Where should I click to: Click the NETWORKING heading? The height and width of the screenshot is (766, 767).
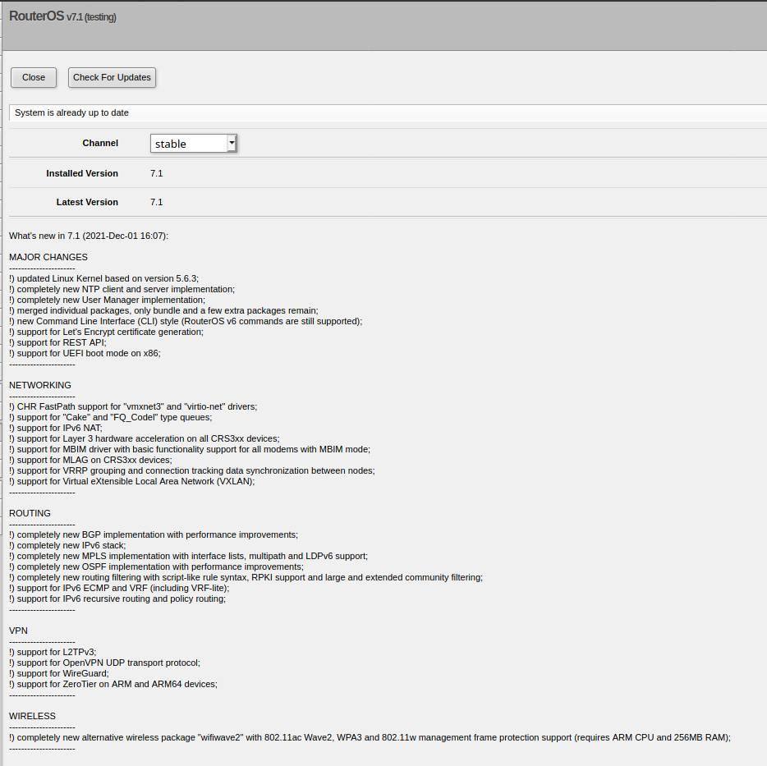point(40,385)
